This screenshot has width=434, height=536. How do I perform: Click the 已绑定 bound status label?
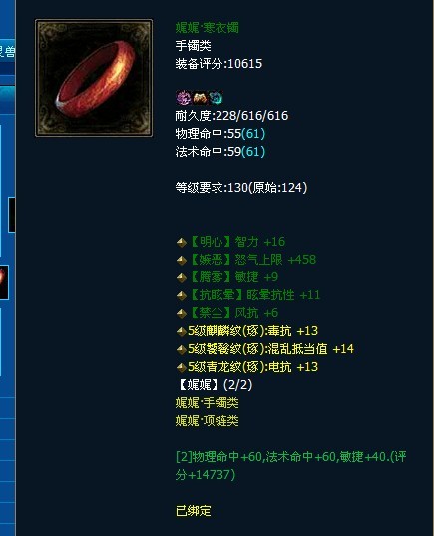coord(194,511)
